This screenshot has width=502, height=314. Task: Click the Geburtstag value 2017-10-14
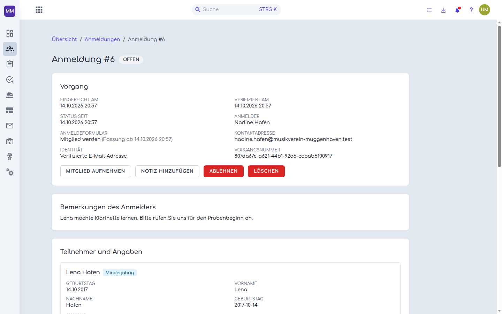click(x=246, y=305)
